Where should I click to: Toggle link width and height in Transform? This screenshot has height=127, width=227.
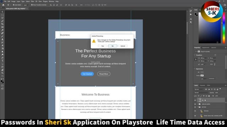tap(196, 59)
